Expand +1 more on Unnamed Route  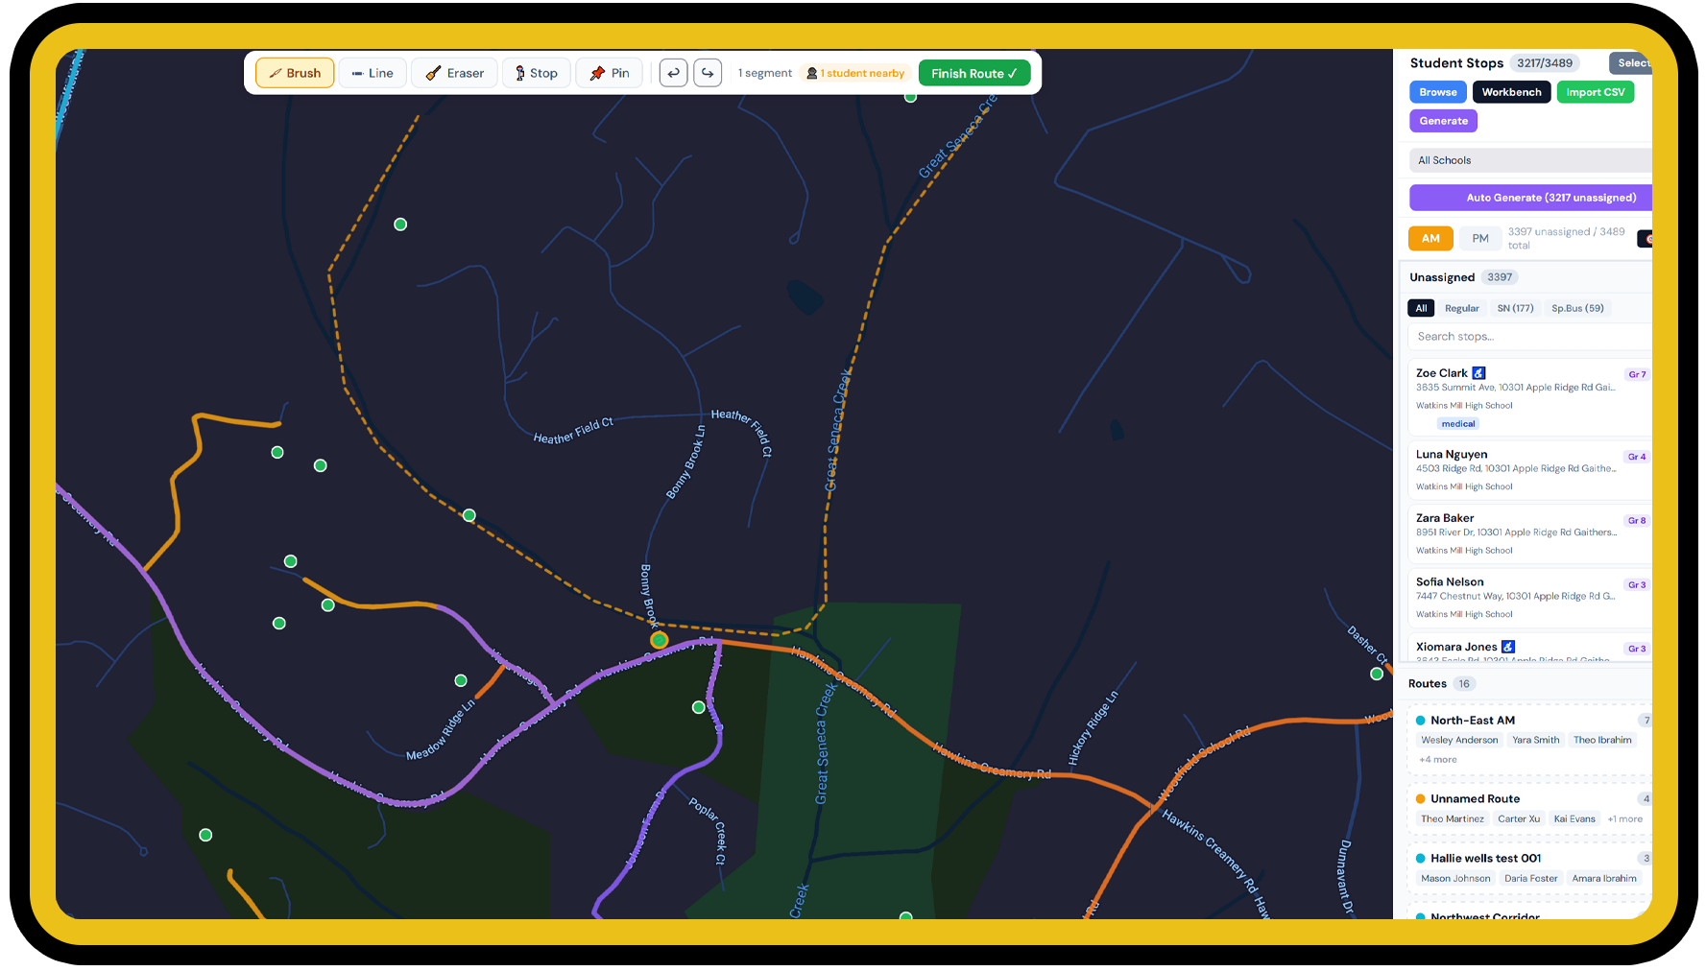click(1624, 818)
